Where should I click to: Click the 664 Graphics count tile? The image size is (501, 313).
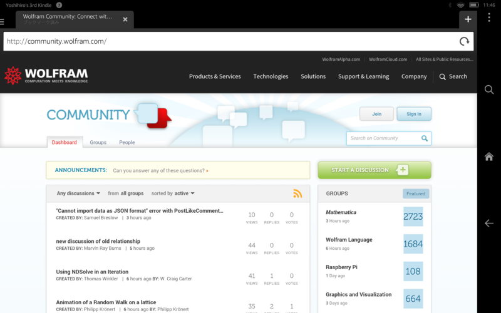tap(413, 299)
